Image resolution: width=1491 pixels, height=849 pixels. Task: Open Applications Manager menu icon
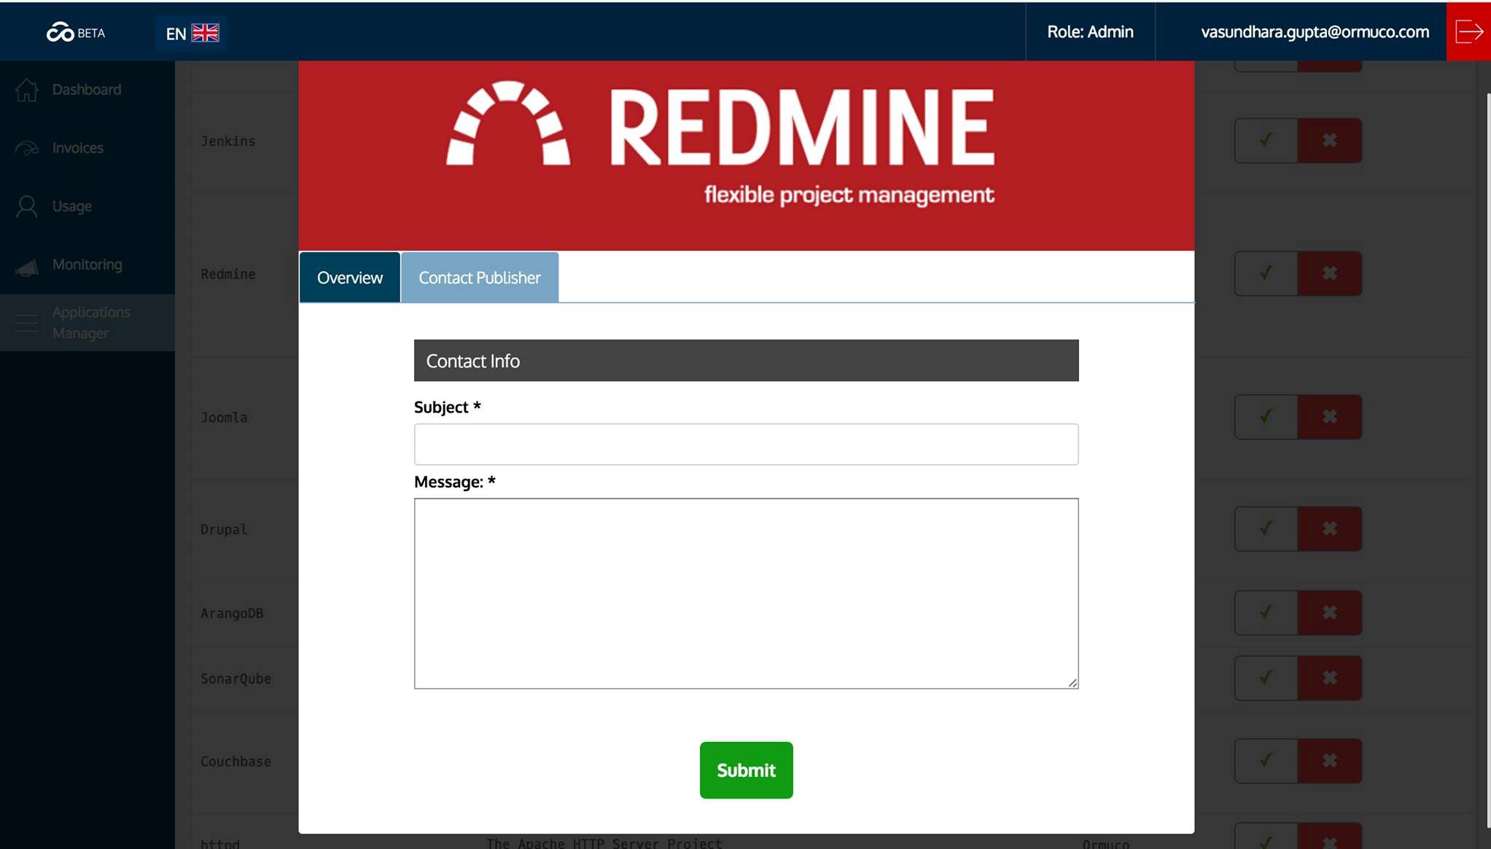point(26,323)
